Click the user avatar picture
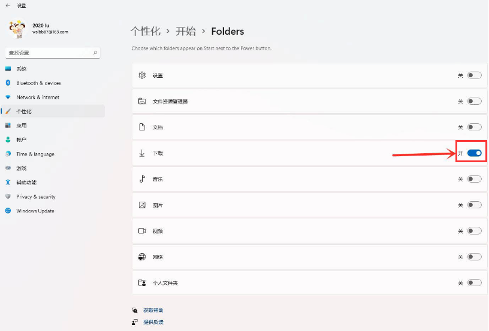489x331 pixels. pyautogui.click(x=17, y=29)
